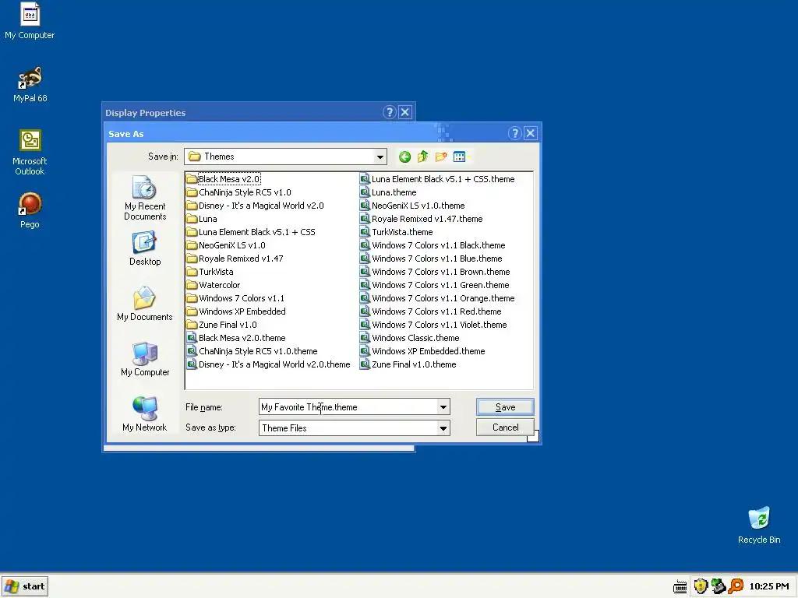Viewport: 798px width, 598px height.
Task: Click the keyboard icon in system tray
Action: point(680,587)
